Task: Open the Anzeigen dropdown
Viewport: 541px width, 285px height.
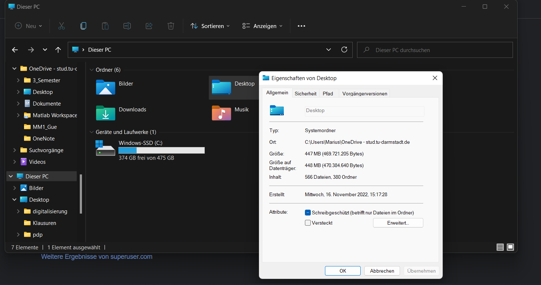Action: click(x=262, y=26)
